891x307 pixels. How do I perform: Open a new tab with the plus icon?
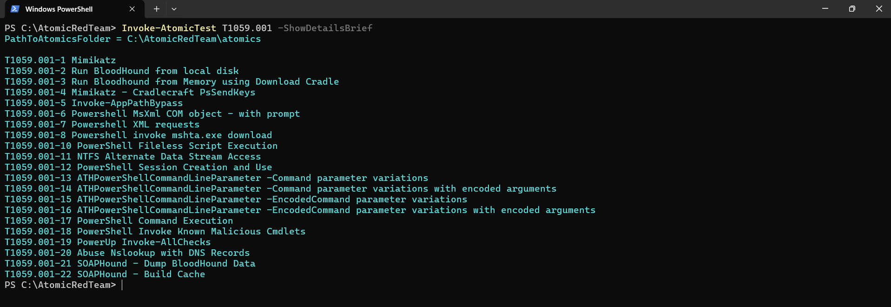(157, 9)
